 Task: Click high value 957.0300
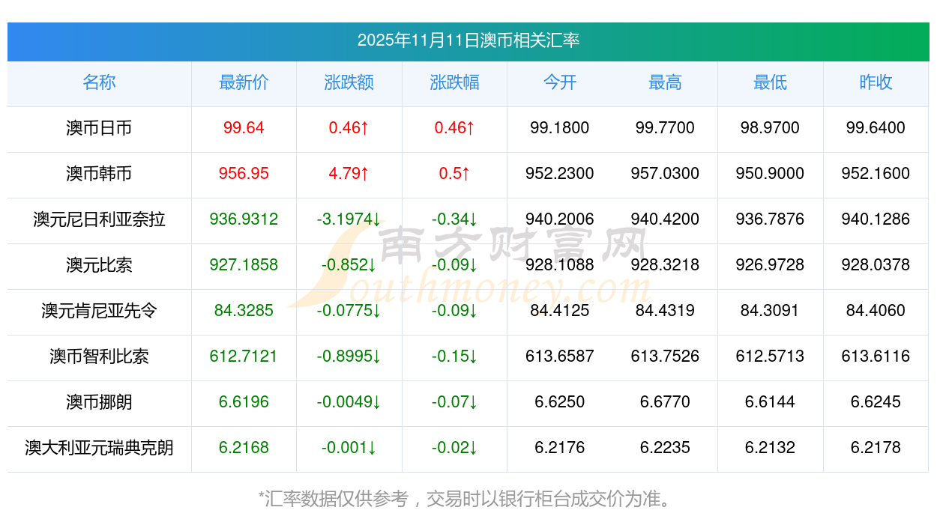pos(665,174)
